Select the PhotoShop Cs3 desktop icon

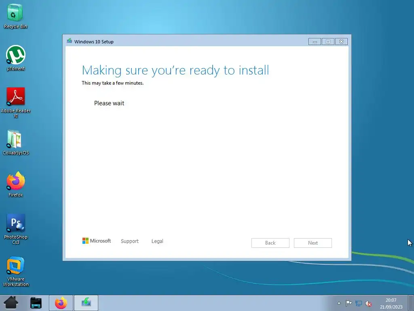coord(16,229)
